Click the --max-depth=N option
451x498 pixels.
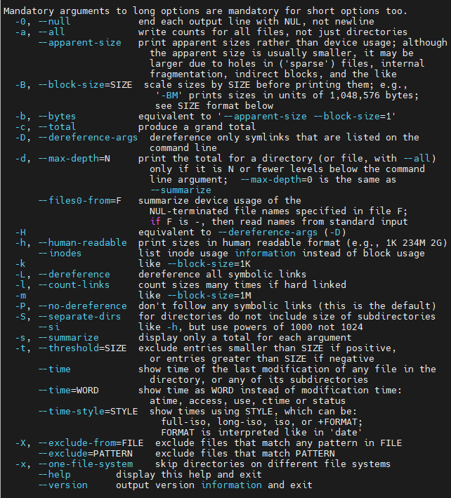click(x=74, y=159)
